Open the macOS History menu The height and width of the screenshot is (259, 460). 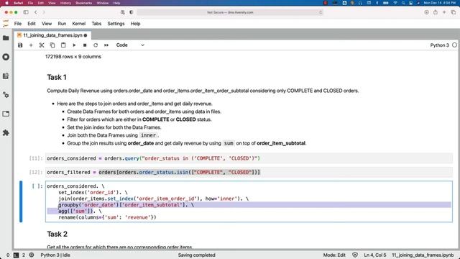point(65,3)
